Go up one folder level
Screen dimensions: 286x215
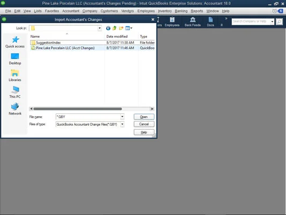114,28
